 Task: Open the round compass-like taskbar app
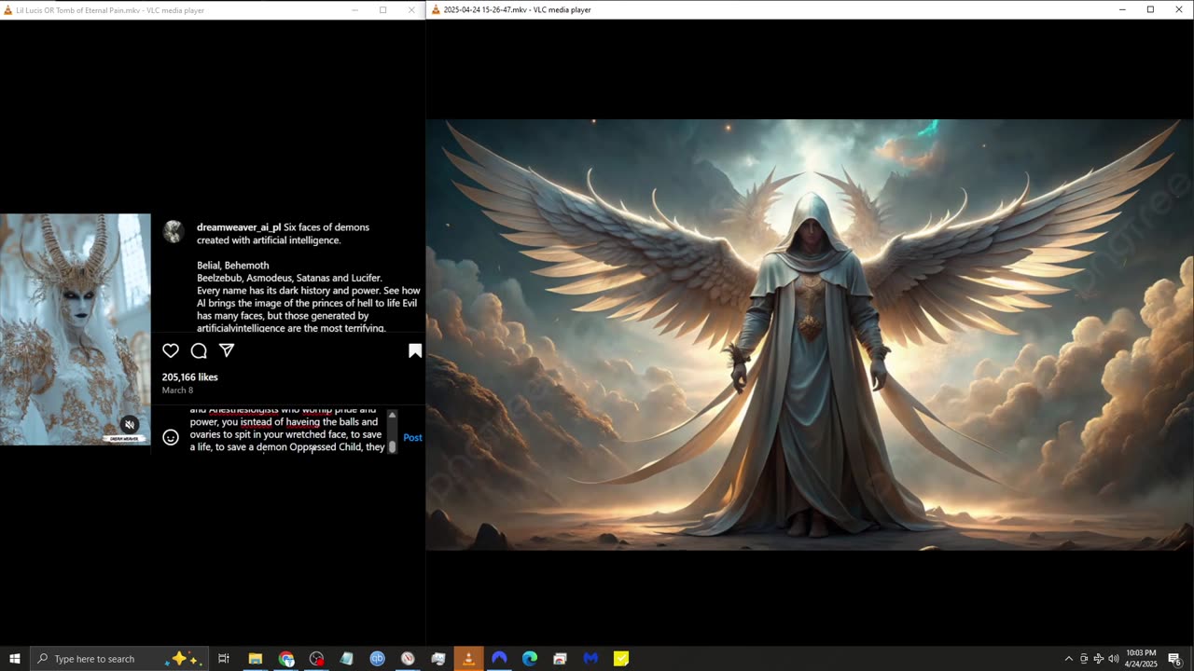click(x=408, y=659)
